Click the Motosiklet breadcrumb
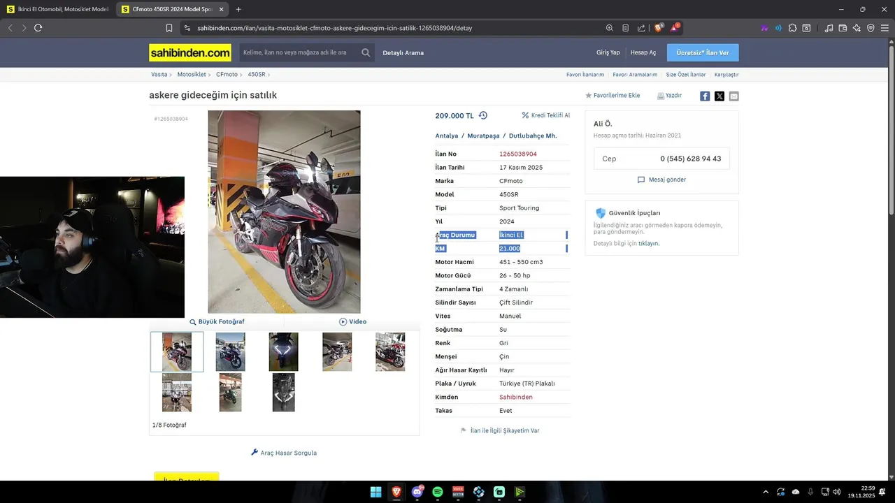 point(192,74)
